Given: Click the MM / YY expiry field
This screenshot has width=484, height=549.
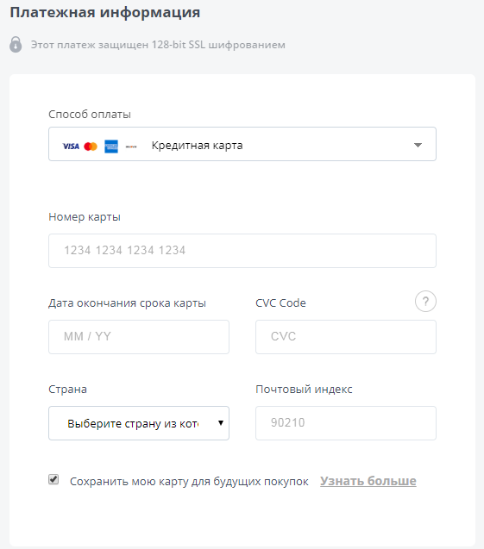Looking at the screenshot, I should 139,337.
